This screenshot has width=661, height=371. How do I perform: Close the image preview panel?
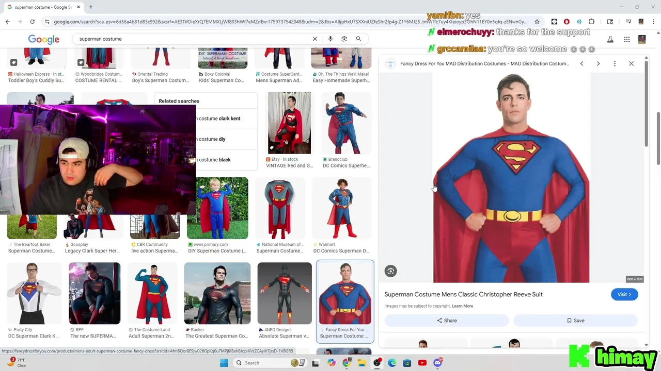(x=631, y=63)
